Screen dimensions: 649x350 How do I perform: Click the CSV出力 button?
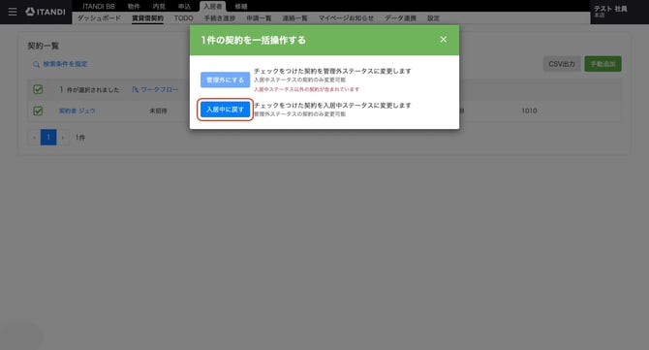(x=562, y=64)
